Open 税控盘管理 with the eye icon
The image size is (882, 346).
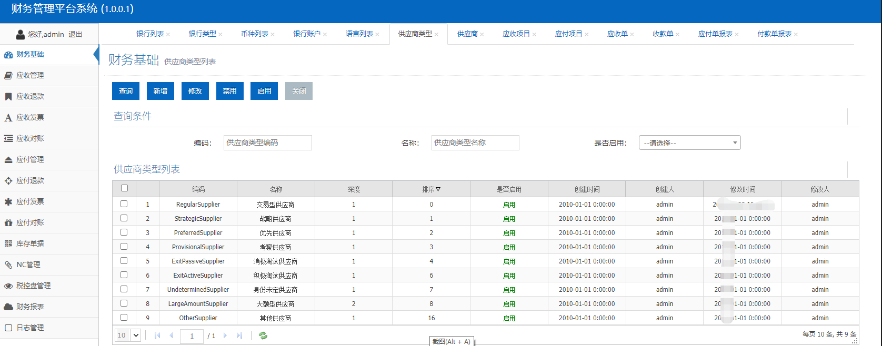point(8,286)
